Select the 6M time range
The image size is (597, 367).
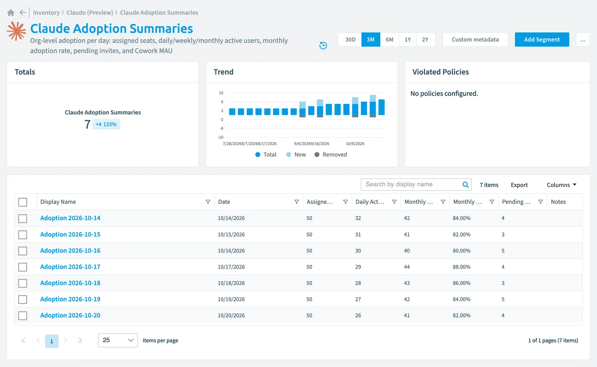(x=390, y=40)
